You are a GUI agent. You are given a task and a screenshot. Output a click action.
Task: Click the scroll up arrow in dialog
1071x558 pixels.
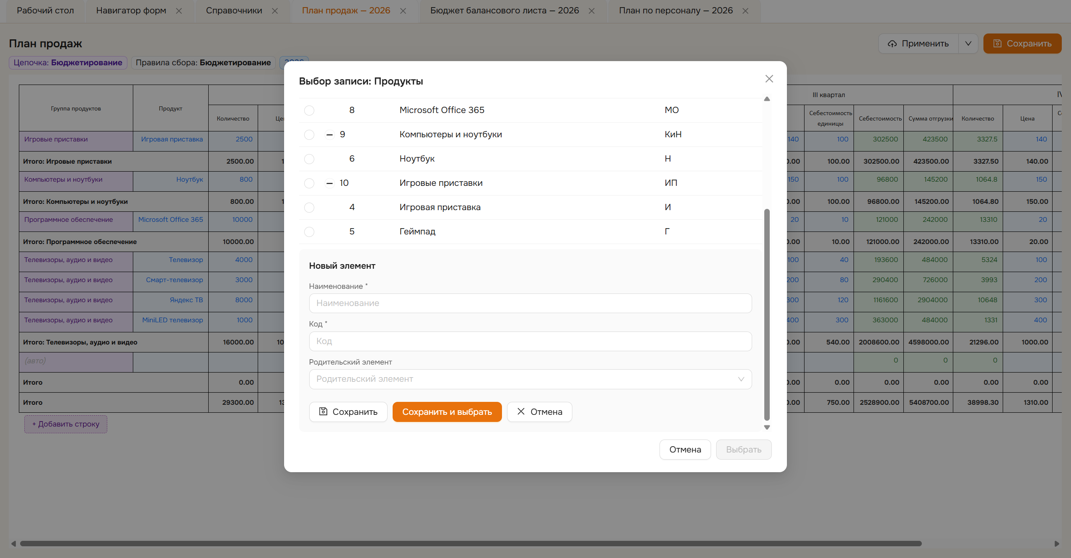(767, 99)
